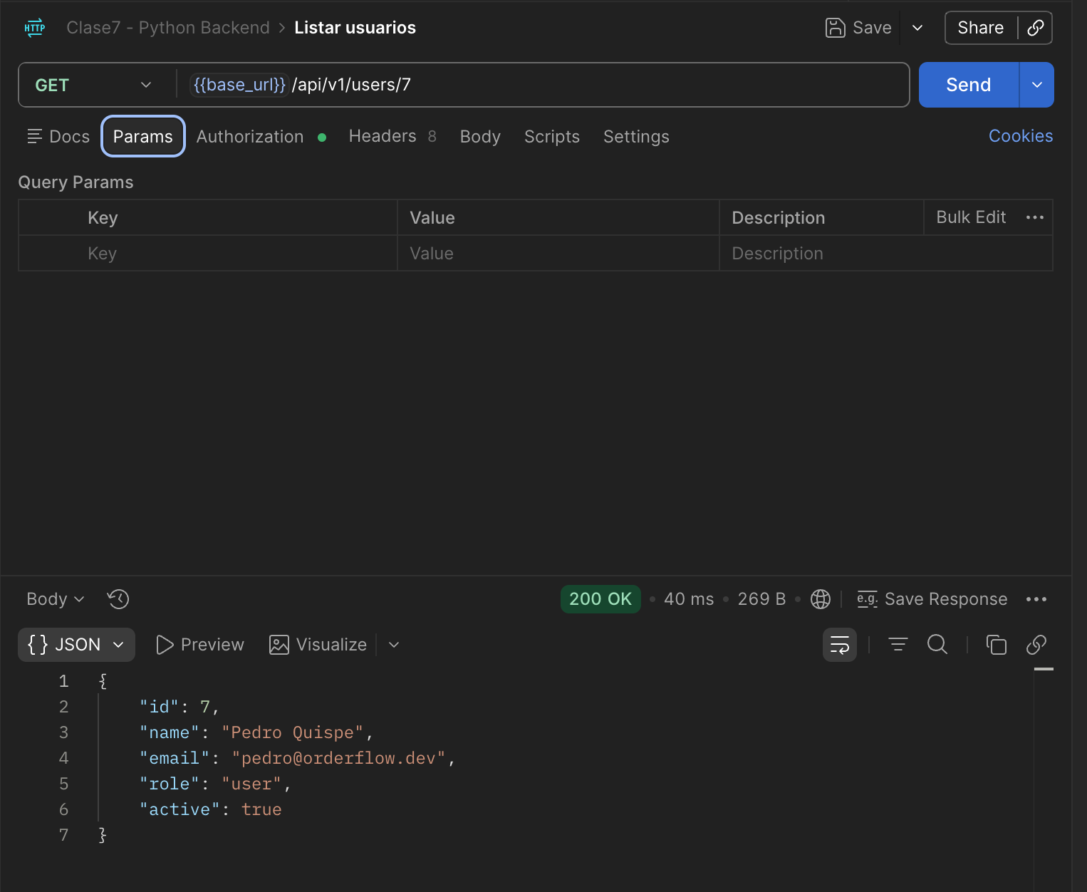Switch to the Visualize response view
Viewport: 1087px width, 892px height.
318,645
